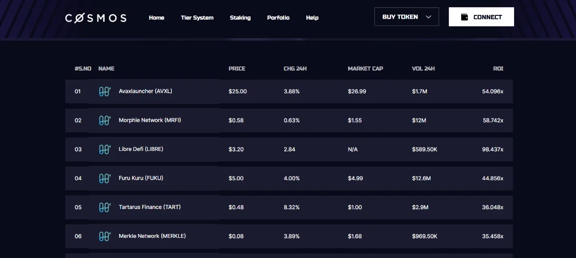Viewport: 576px width, 258px height.
Task: Open Tartarus Finance (TART) token link
Action: pyautogui.click(x=150, y=207)
